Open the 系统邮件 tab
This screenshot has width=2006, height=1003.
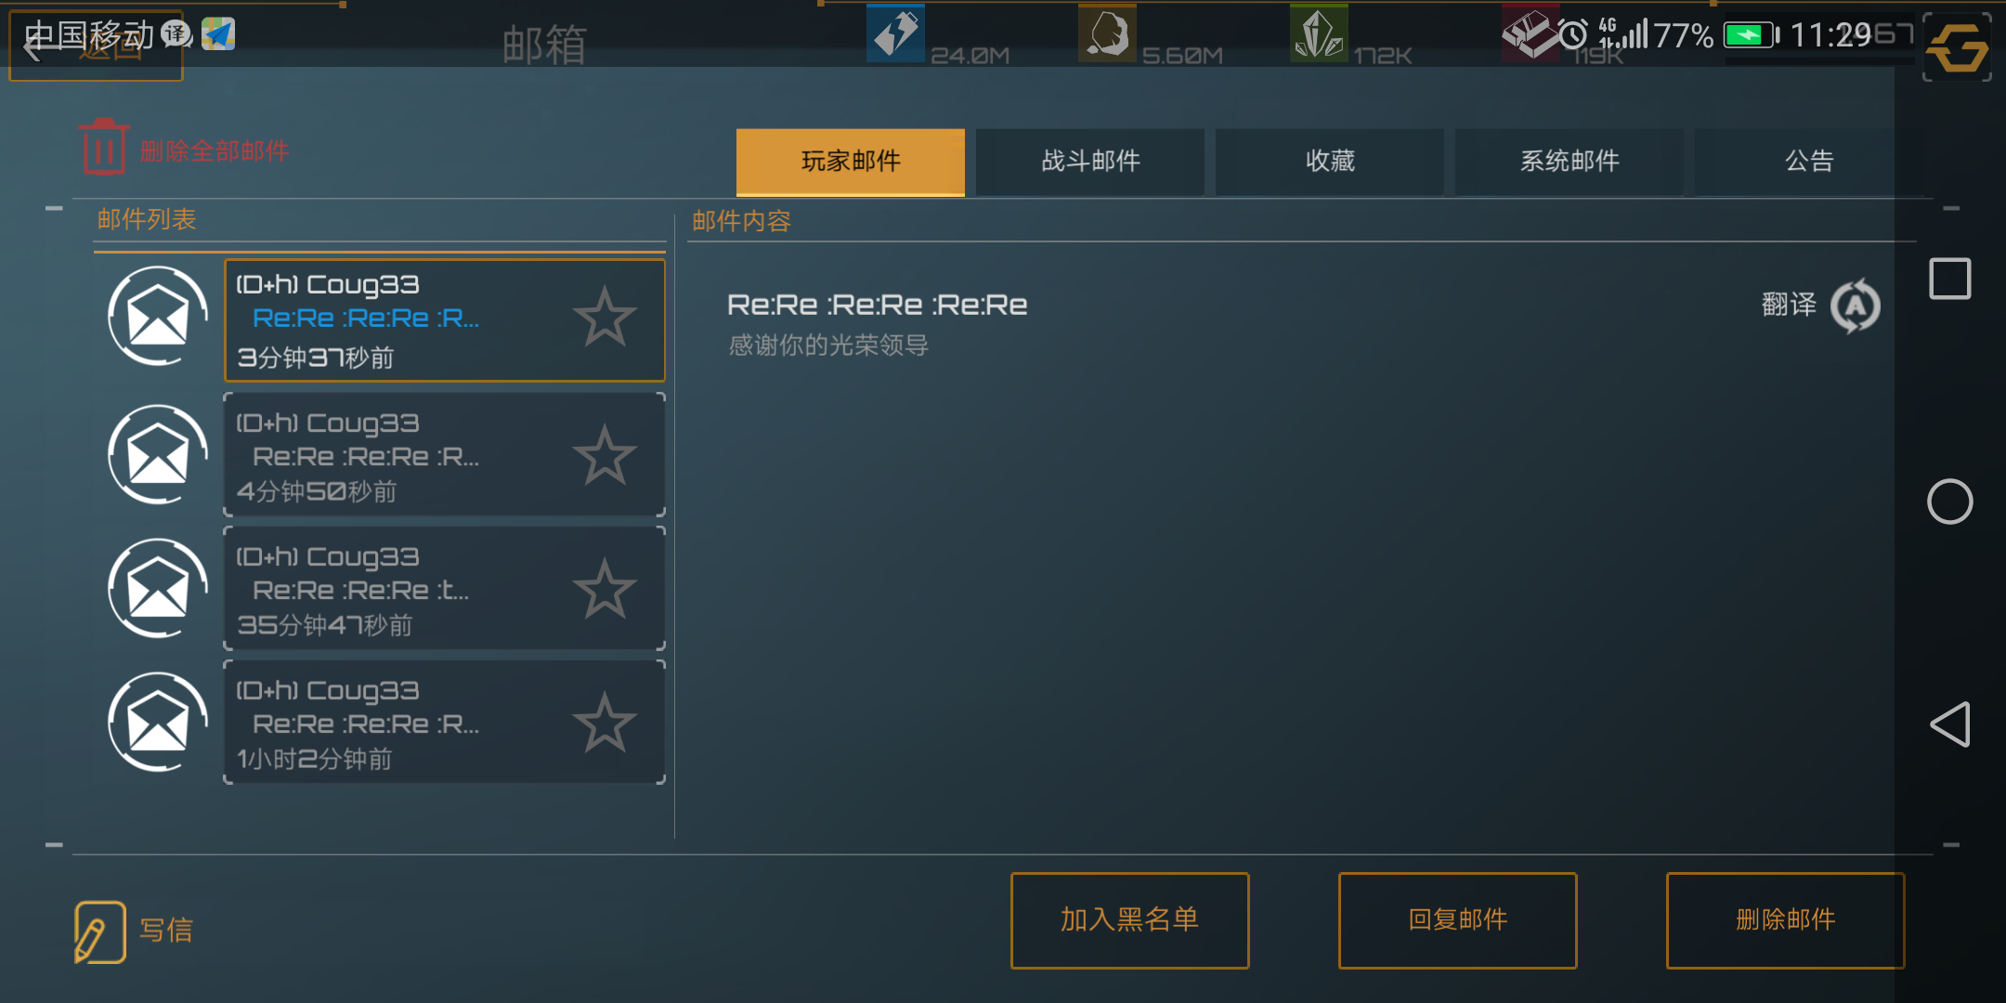coord(1570,162)
